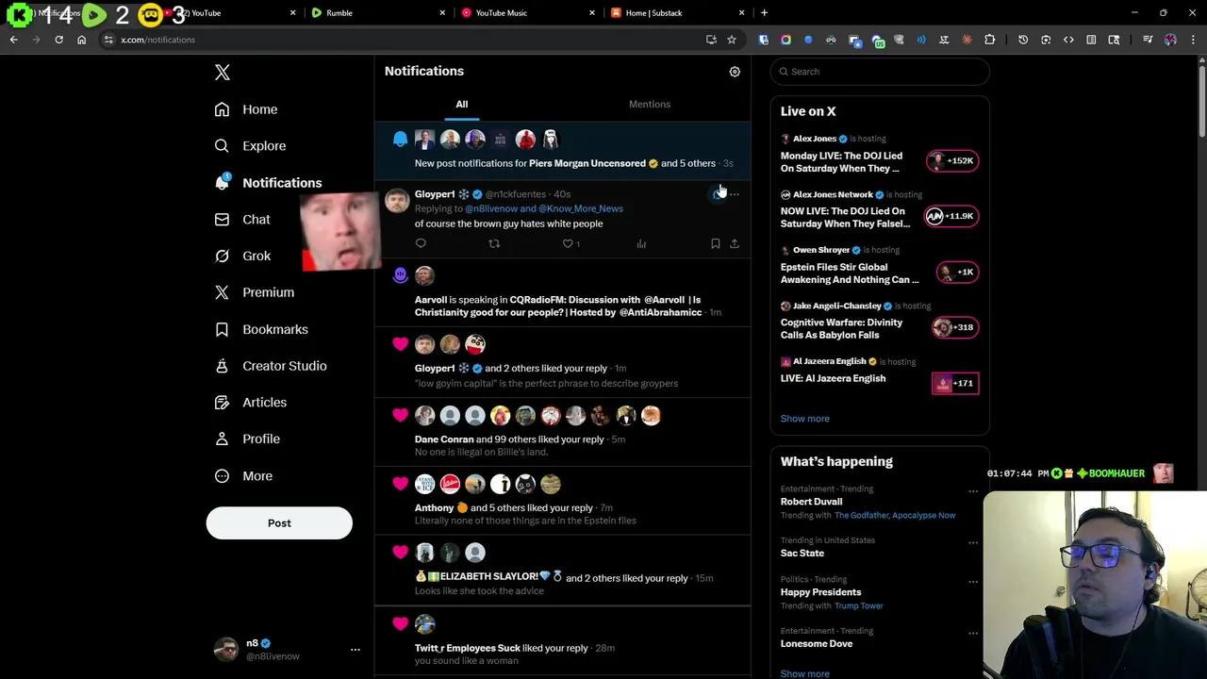Image resolution: width=1207 pixels, height=679 pixels.
Task: Open Sac State trending topic
Action: (802, 554)
